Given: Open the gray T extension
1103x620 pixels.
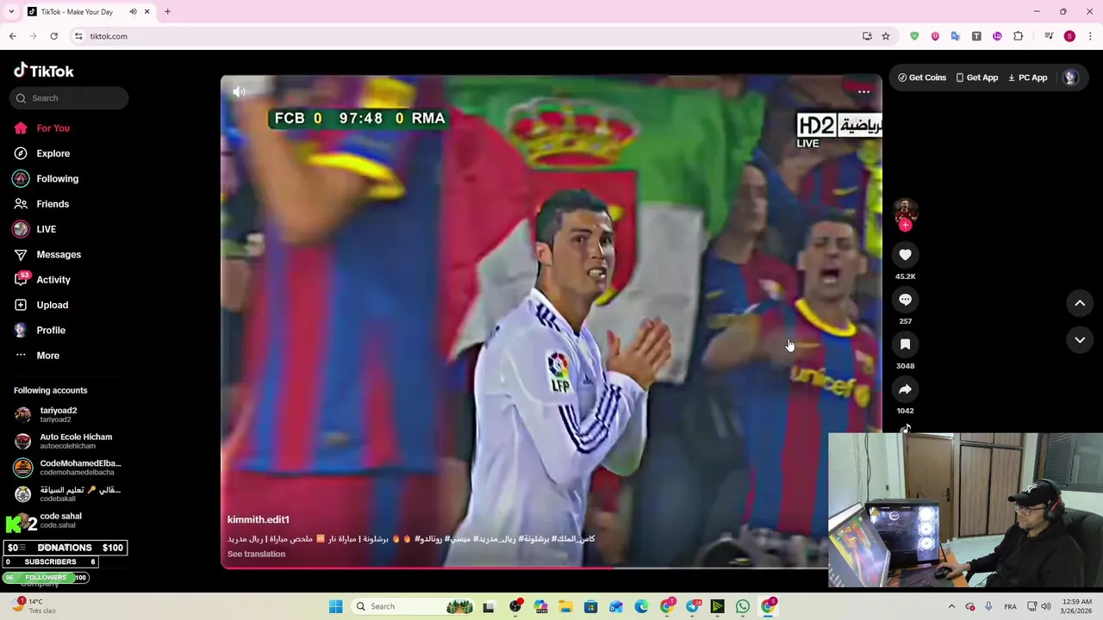Looking at the screenshot, I should [x=976, y=36].
